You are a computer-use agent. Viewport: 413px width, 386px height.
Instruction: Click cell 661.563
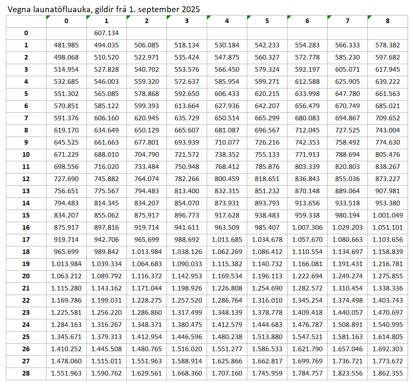[x=388, y=93]
